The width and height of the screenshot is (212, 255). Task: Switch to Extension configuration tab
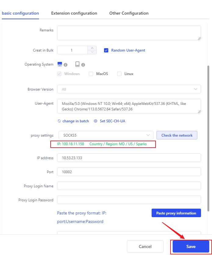point(74,13)
